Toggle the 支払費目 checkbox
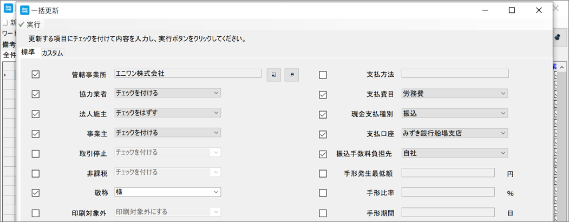 click(323, 95)
